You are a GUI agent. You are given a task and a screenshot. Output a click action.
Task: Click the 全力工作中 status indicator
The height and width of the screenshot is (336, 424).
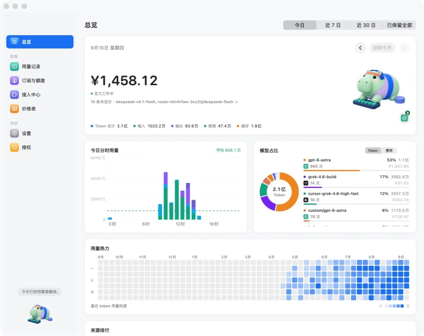click(102, 94)
